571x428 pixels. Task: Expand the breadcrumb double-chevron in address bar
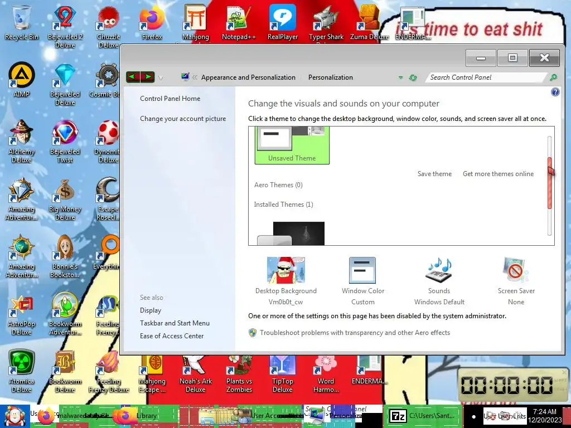click(x=195, y=77)
